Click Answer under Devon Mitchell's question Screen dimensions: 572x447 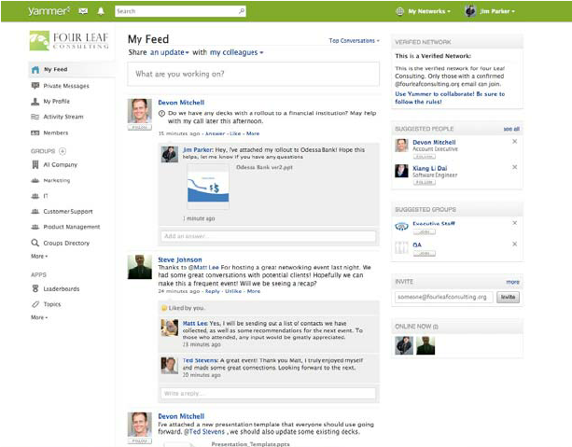215,133
